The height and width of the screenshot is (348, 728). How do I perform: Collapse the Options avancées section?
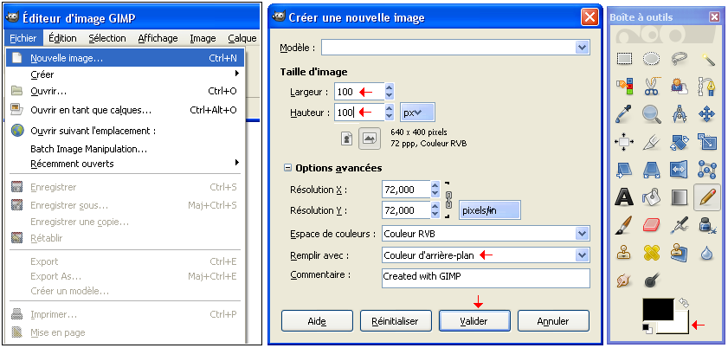(288, 168)
